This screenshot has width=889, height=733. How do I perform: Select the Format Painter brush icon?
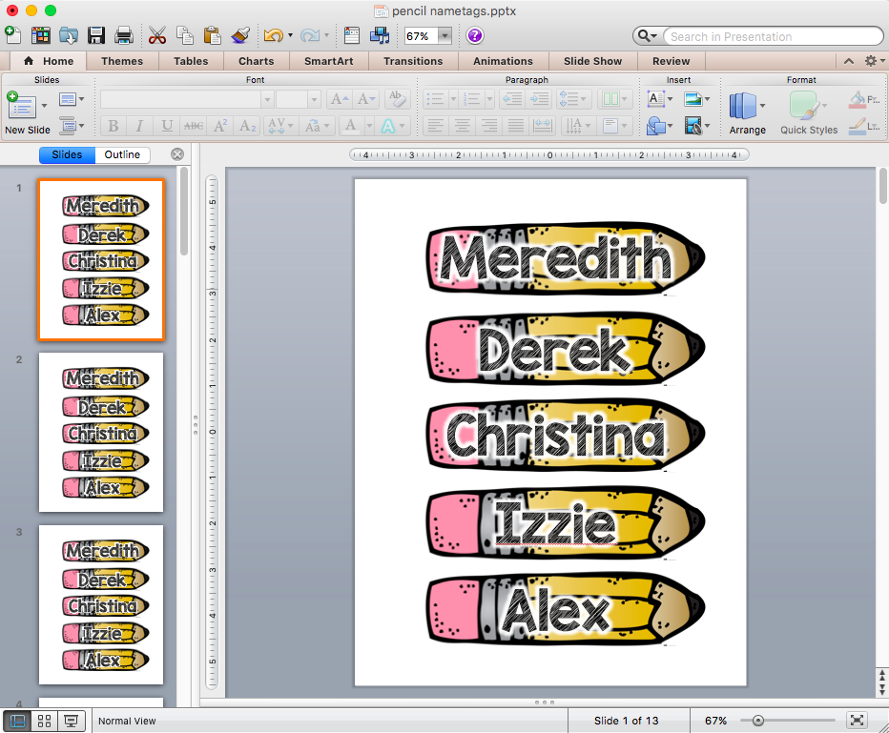click(240, 35)
